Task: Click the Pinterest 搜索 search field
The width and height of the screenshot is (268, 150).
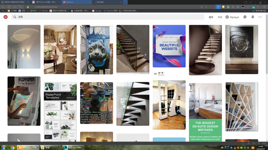Action: pyautogui.click(x=107, y=17)
